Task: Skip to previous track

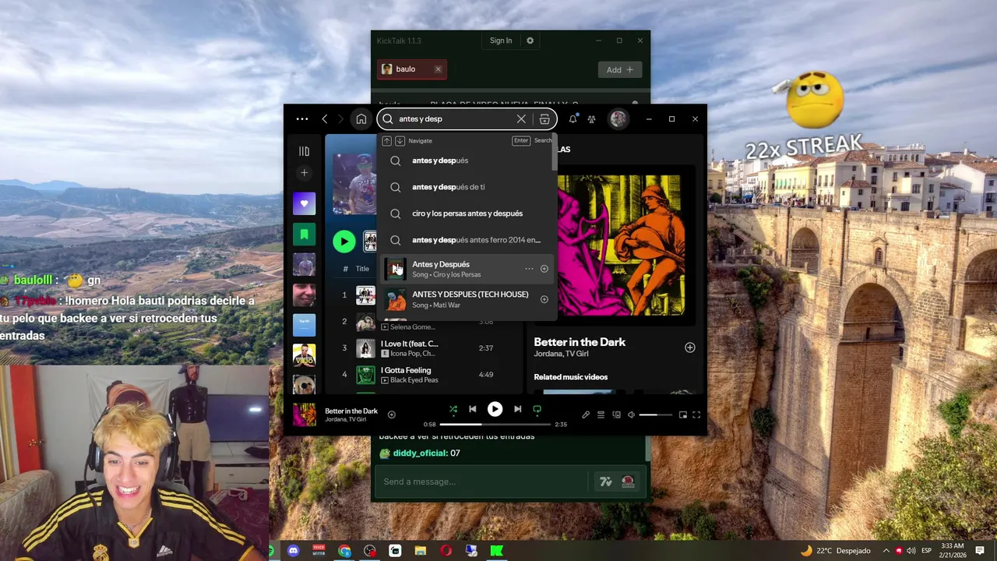Action: (472, 409)
